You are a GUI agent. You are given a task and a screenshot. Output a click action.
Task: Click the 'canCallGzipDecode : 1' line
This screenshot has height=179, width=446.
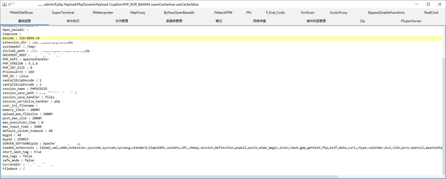[22, 80]
